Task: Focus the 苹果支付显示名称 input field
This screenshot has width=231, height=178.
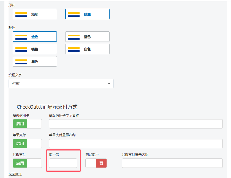Action: (136, 144)
